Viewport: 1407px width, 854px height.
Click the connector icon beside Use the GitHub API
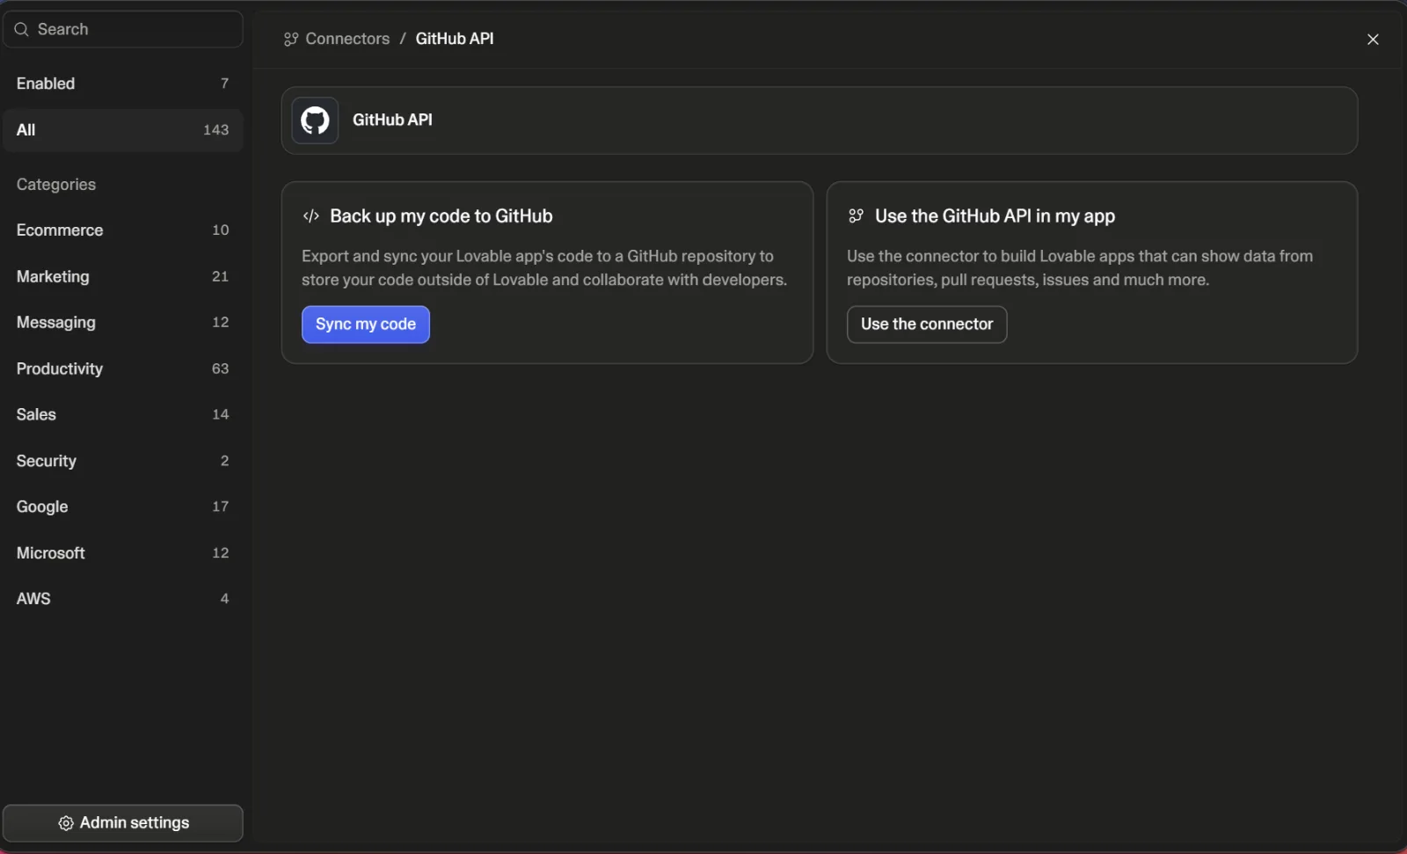856,216
